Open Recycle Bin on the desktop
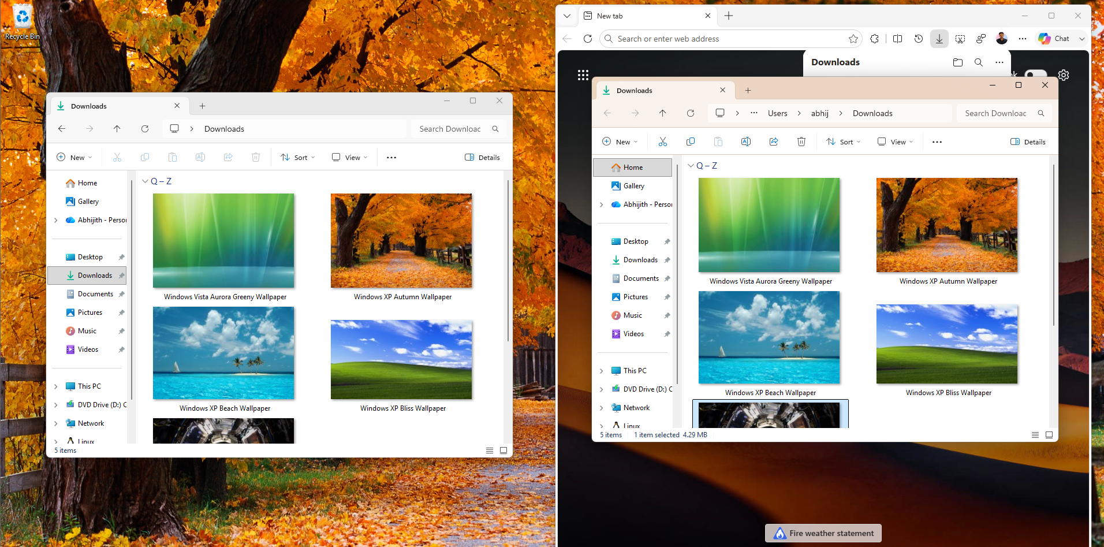Viewport: 1104px width, 547px height. point(22,22)
